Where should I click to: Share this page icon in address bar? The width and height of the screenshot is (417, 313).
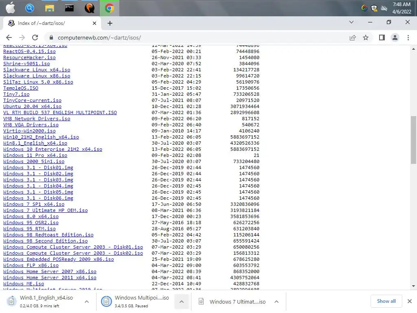point(353,37)
